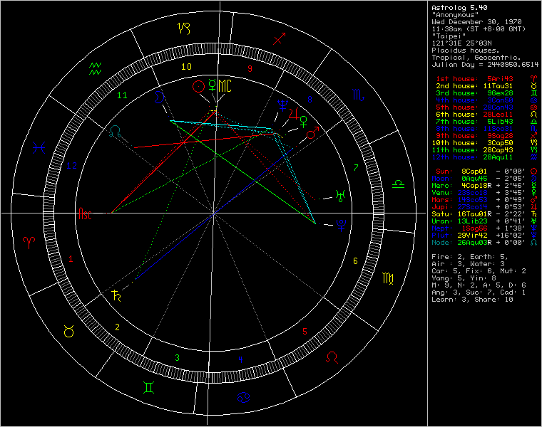Click the "11:38am (ST +8:00 GMT)" time line
This screenshot has width=542, height=427.
pyautogui.click(x=479, y=29)
